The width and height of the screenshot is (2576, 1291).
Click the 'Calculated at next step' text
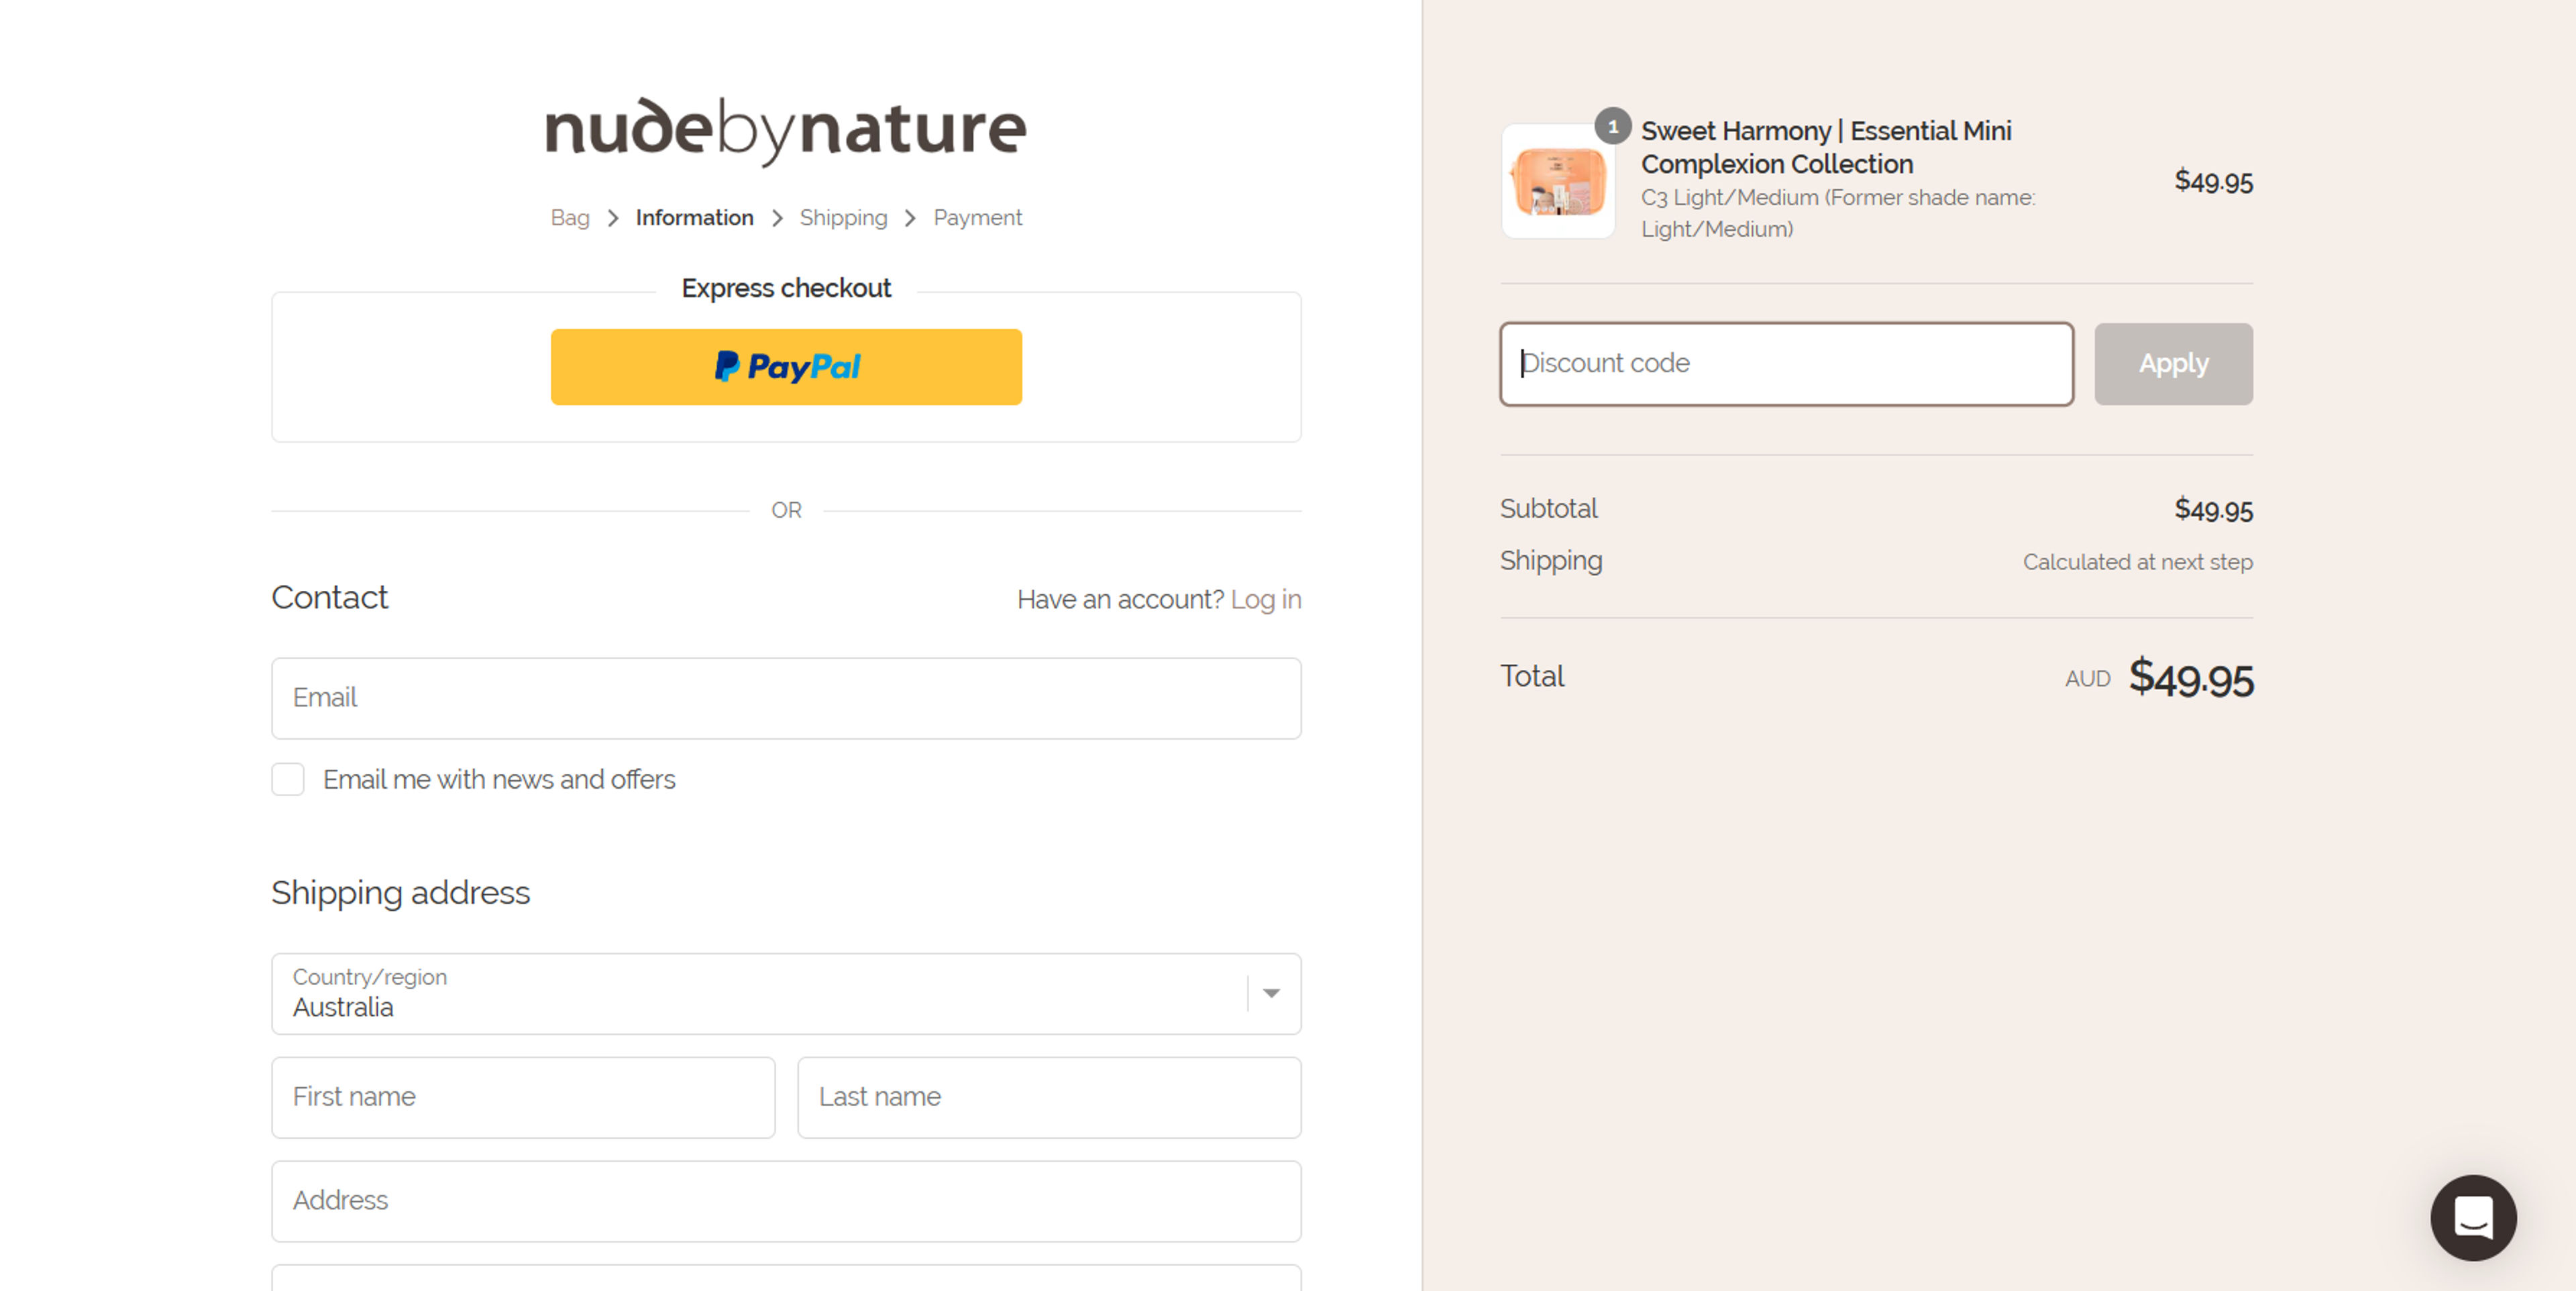(2137, 562)
